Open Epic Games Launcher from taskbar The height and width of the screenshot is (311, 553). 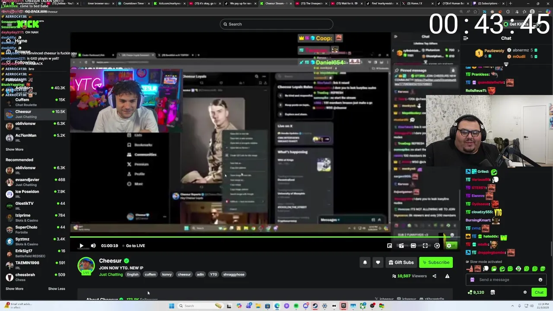343,306
